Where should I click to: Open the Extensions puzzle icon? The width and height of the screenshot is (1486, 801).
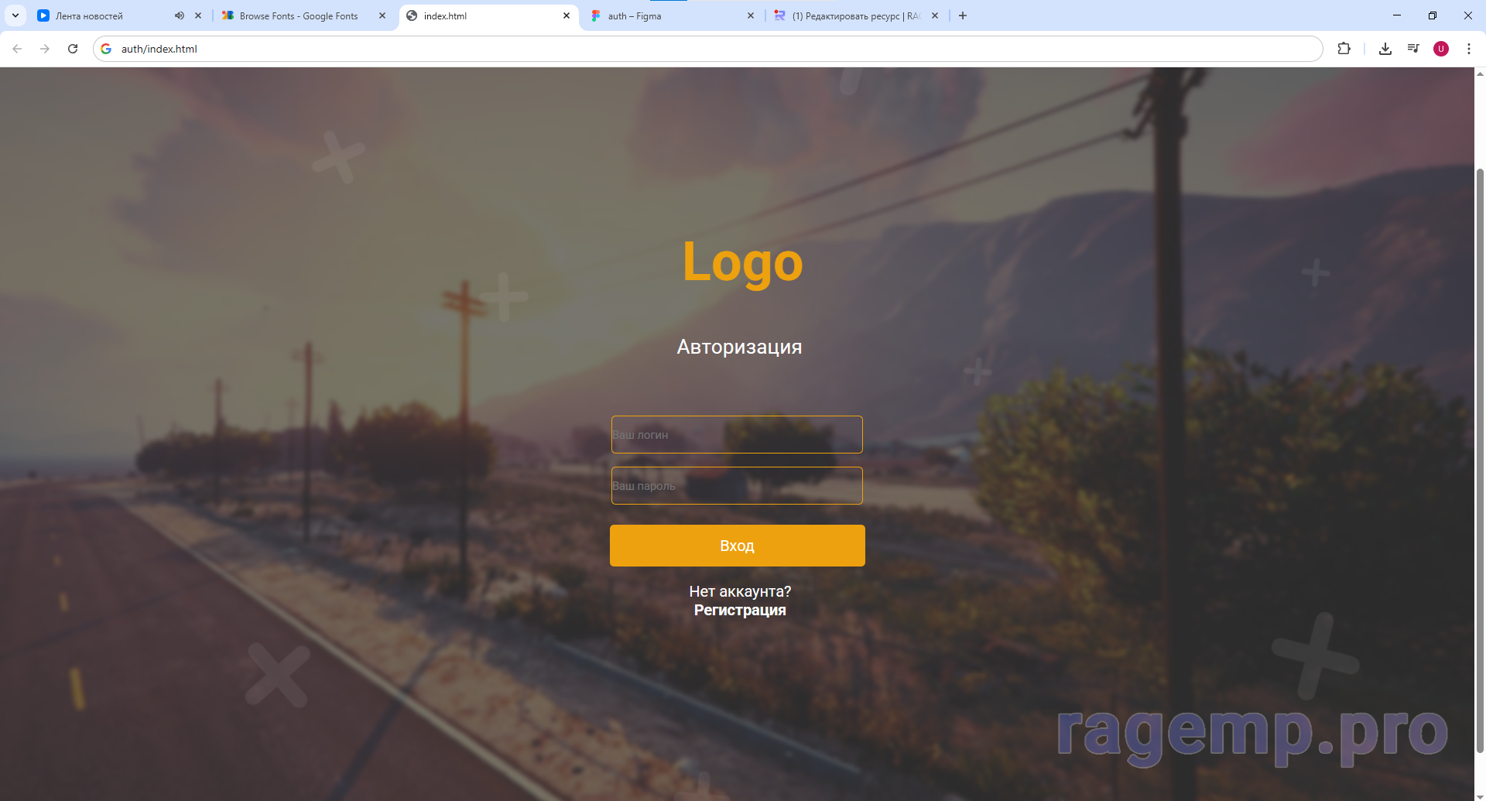click(x=1344, y=49)
